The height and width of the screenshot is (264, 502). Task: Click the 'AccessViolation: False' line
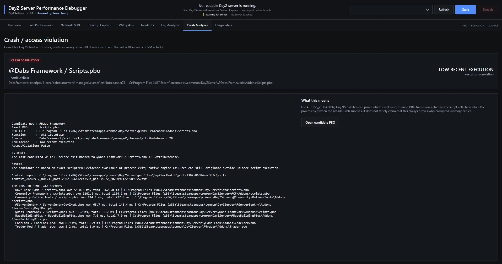(x=31, y=146)
